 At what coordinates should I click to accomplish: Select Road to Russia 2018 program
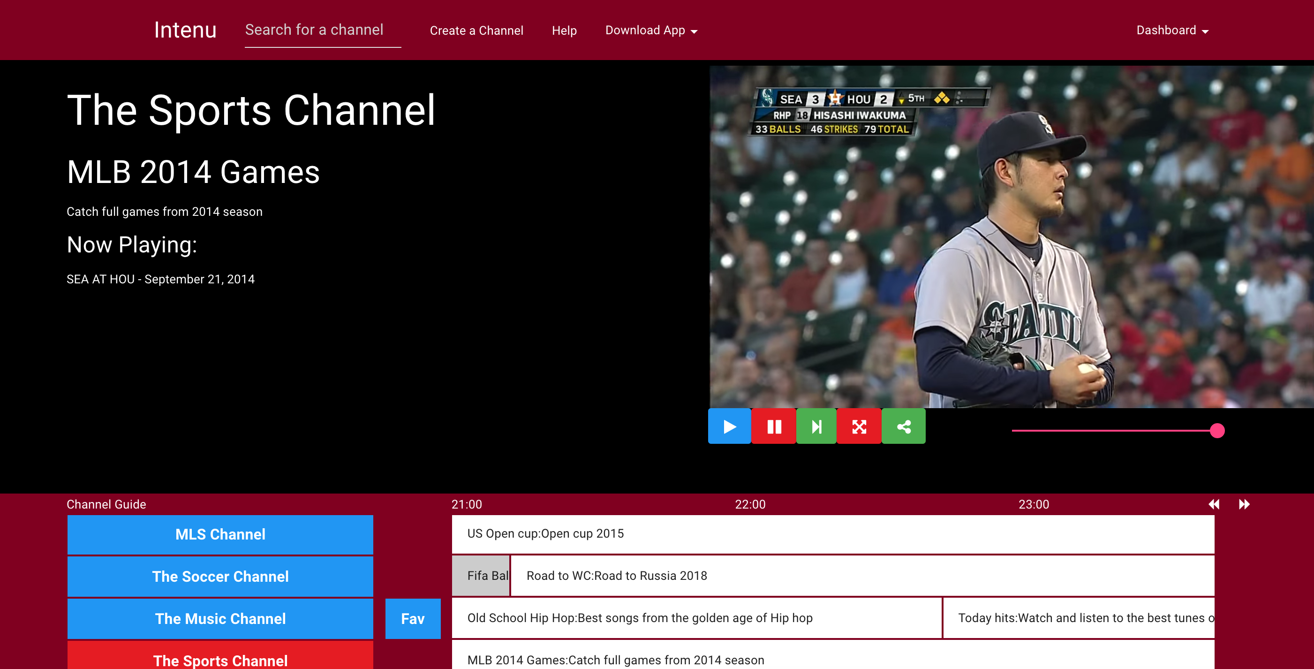coord(862,576)
